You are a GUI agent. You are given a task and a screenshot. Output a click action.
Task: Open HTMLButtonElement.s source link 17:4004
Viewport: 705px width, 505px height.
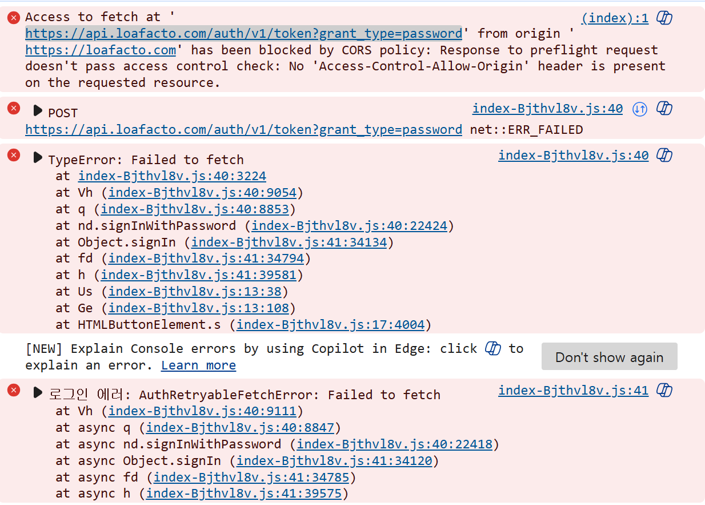tap(330, 325)
